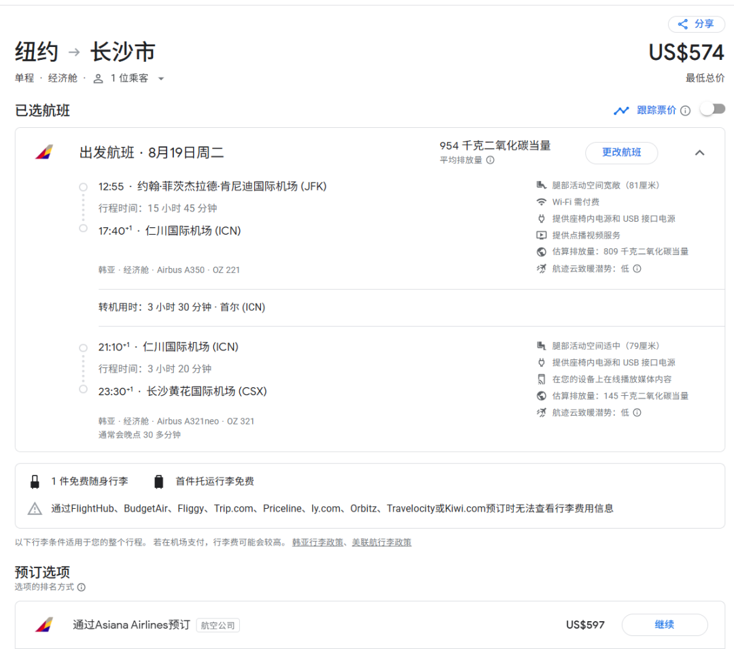Click the Asiana logo in flight card
The width and height of the screenshot is (734, 649).
(44, 152)
